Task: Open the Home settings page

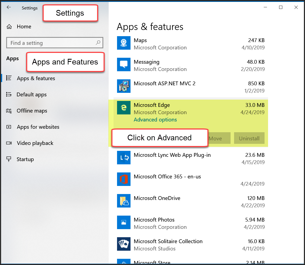Action: coord(24,27)
